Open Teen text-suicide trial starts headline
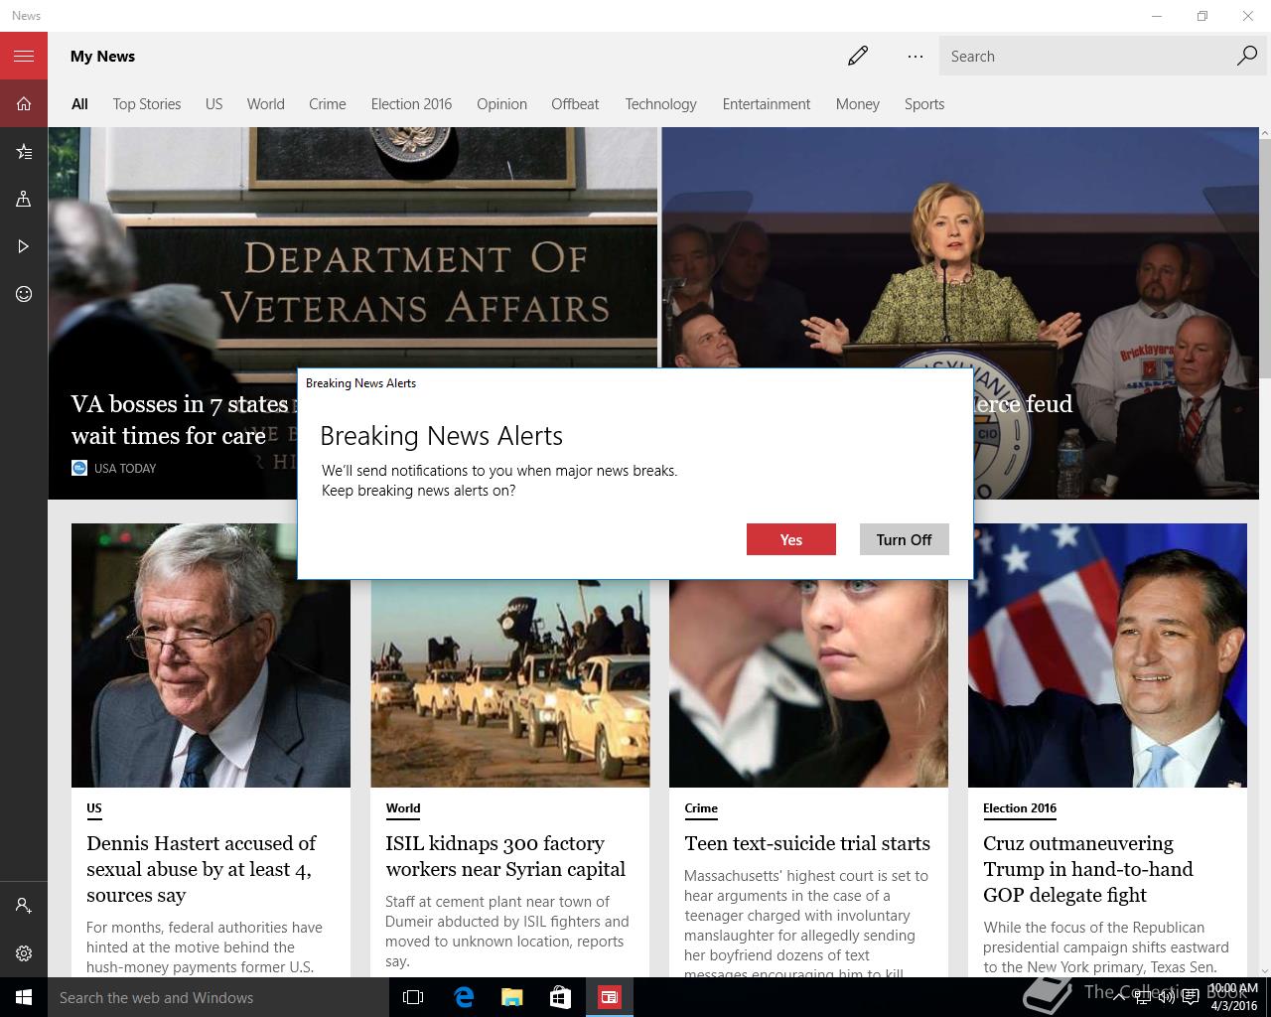Image resolution: width=1271 pixels, height=1017 pixels. point(806,843)
